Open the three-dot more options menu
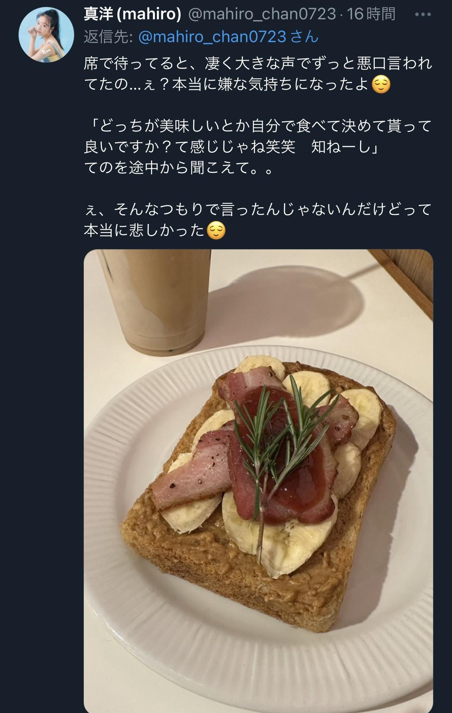Viewport: 452px width, 713px height. point(422,15)
